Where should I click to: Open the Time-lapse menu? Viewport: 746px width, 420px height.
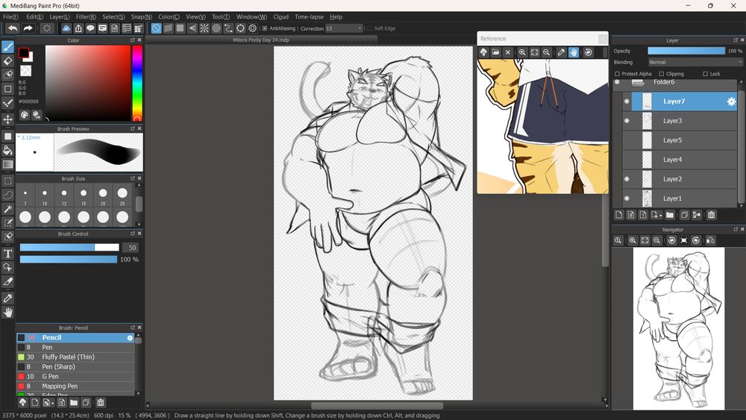309,16
